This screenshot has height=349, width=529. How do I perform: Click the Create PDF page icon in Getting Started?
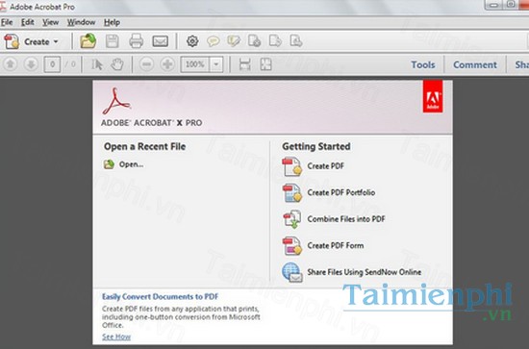(291, 166)
